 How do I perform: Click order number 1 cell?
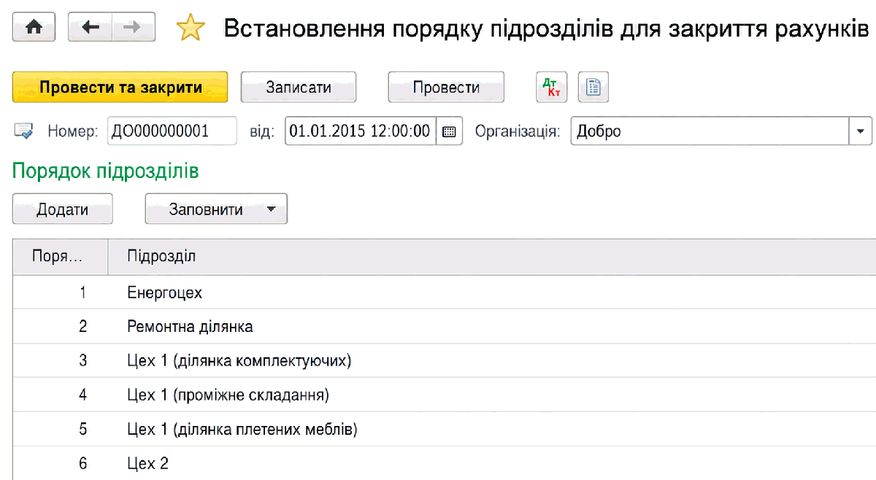point(60,293)
